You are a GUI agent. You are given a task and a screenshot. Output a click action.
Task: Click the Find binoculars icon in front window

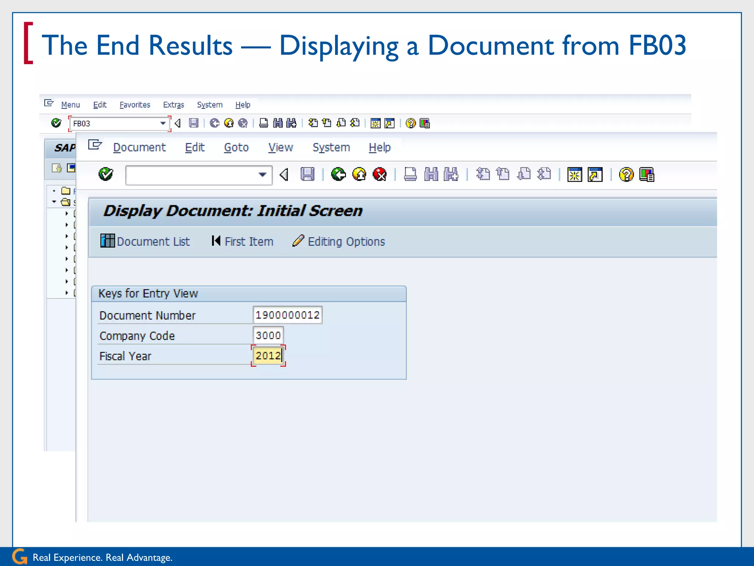click(x=431, y=174)
